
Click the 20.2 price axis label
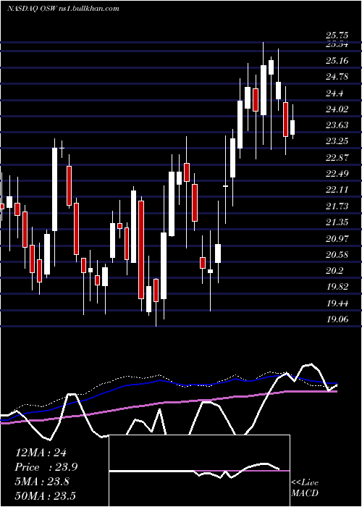334,271
